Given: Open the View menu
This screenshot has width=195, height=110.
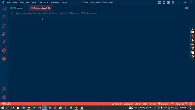Looking at the screenshot, I should click(x=34, y=2).
